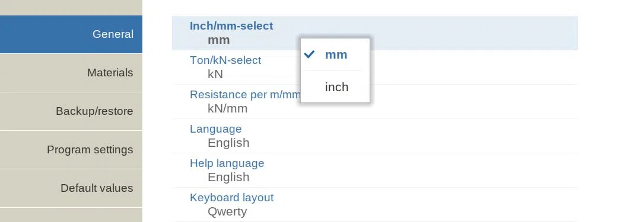The image size is (617, 222).
Task: Click the kN value under Ton/kN-select
Action: [x=215, y=74]
